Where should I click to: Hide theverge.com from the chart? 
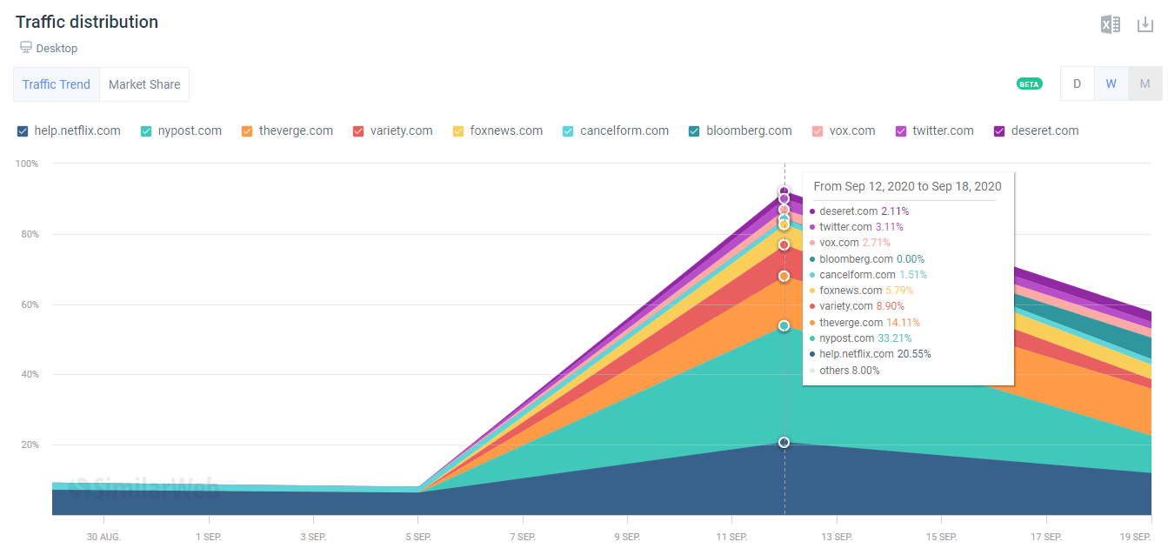247,131
